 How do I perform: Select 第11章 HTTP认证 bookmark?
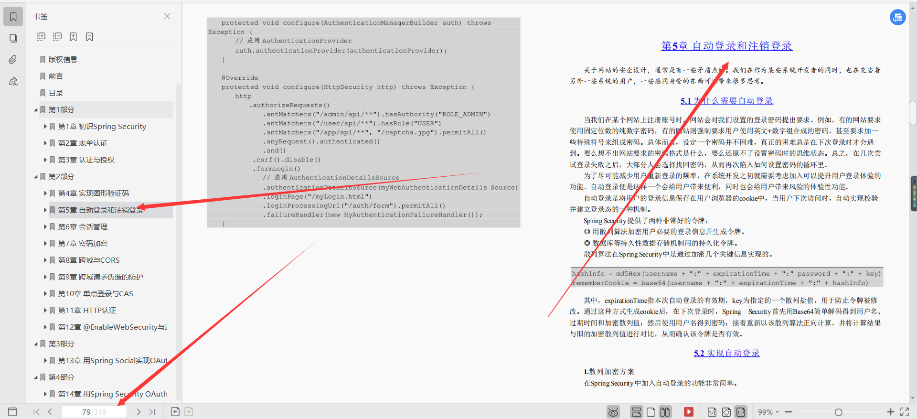pos(87,311)
